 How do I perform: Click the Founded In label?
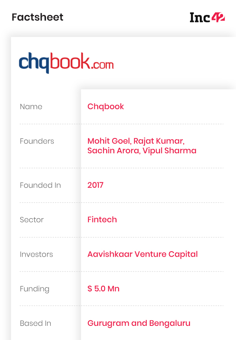click(41, 185)
